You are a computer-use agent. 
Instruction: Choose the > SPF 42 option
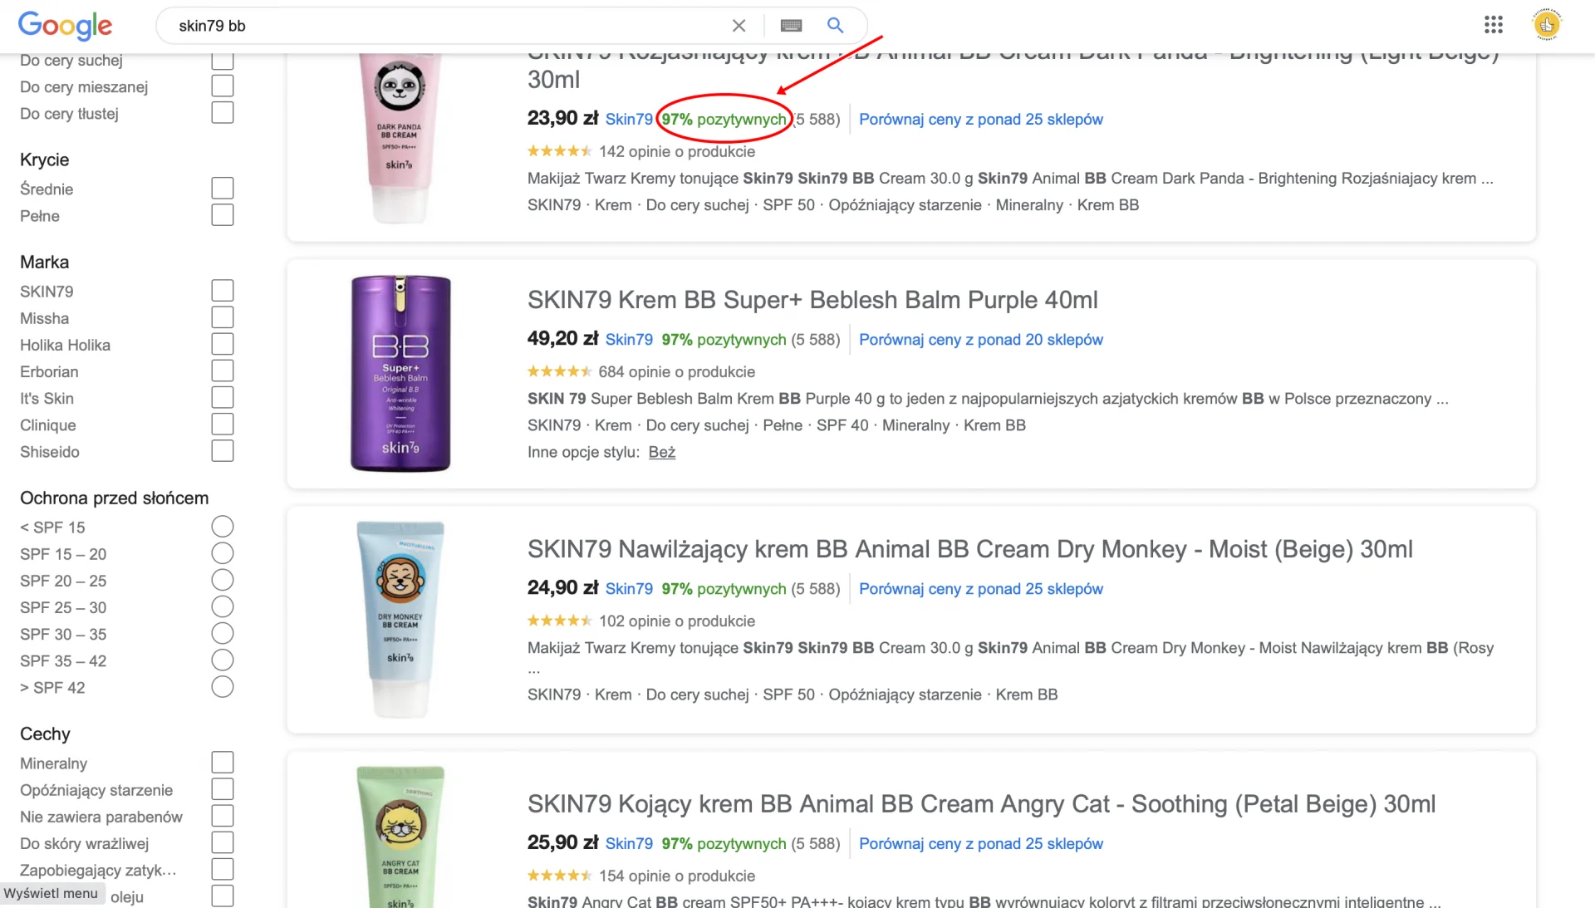coord(222,688)
